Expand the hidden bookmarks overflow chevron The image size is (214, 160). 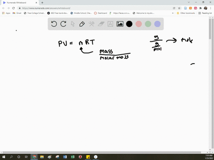[x=173, y=13]
